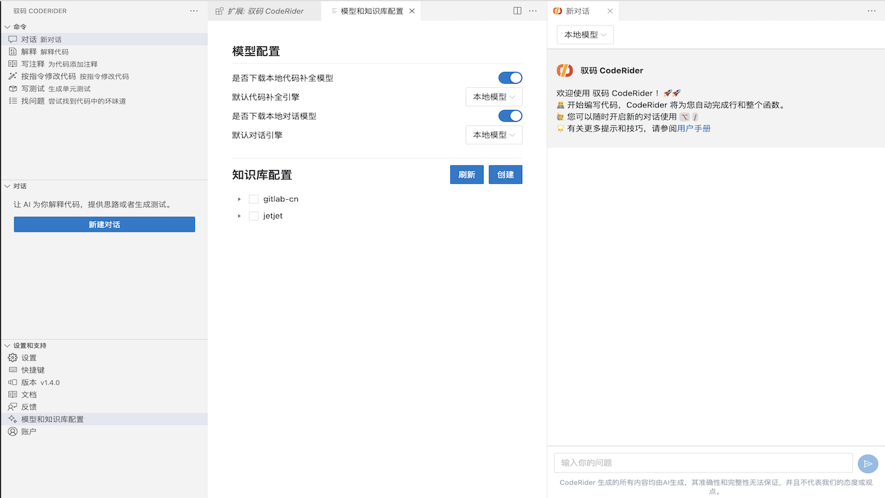885x498 pixels.
Task: Click the CodeRider logo in the welcome message
Action: click(x=565, y=70)
